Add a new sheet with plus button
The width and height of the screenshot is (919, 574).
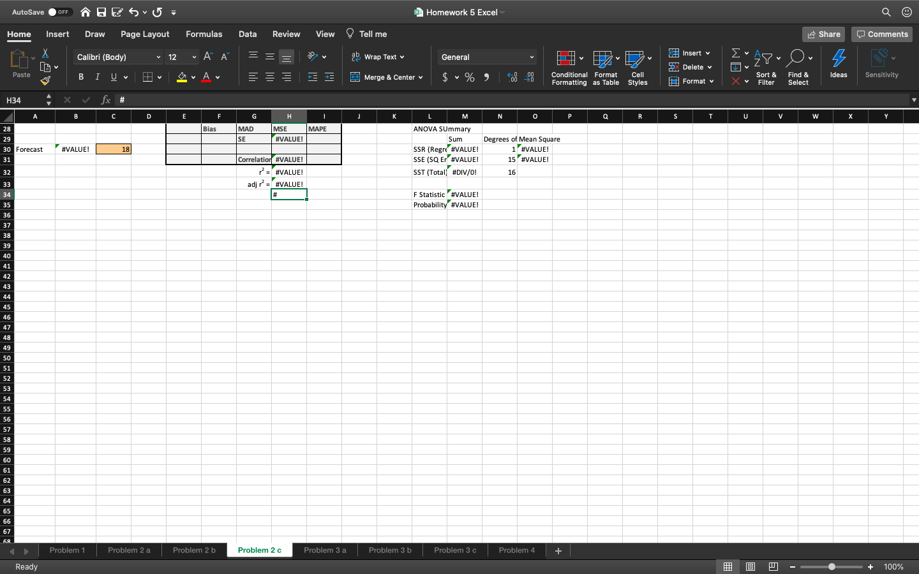coord(558,551)
